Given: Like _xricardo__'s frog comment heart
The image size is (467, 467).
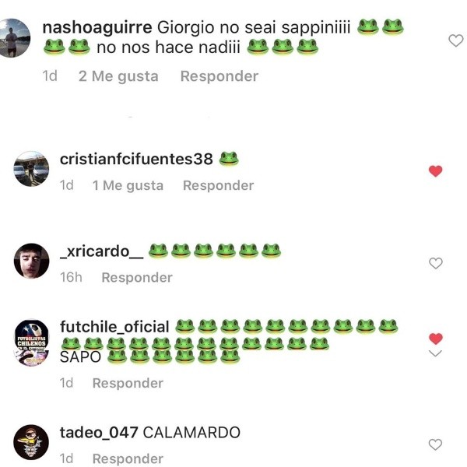Looking at the screenshot, I should (x=435, y=263).
